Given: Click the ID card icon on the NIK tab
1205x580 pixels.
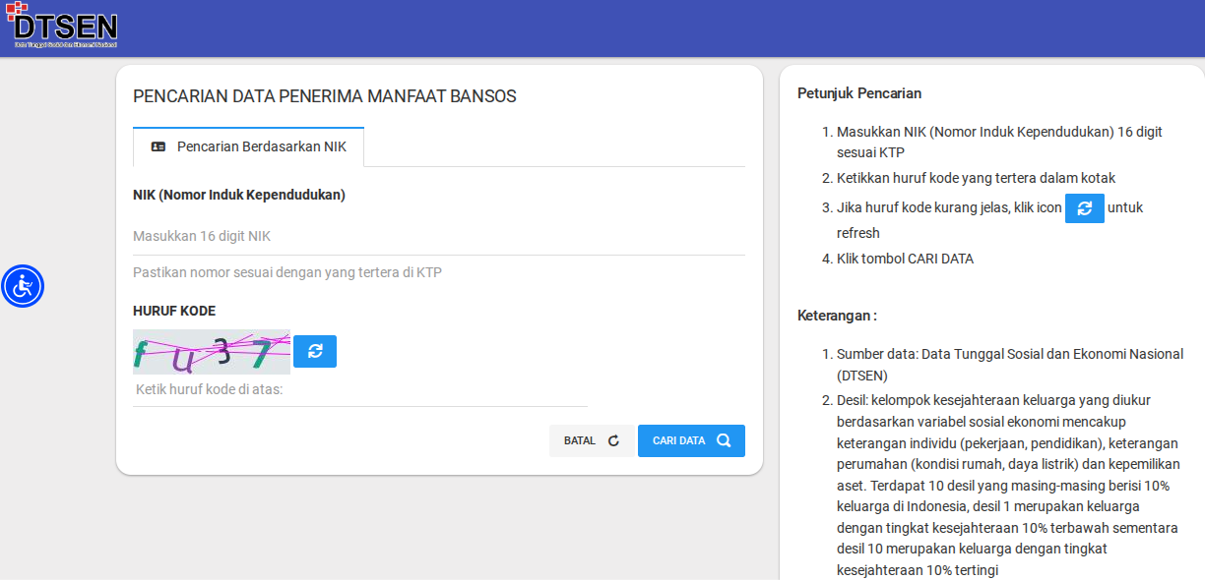Looking at the screenshot, I should click(159, 146).
